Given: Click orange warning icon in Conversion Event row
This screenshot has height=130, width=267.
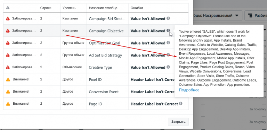Looking at the screenshot, I should pos(8,92).
